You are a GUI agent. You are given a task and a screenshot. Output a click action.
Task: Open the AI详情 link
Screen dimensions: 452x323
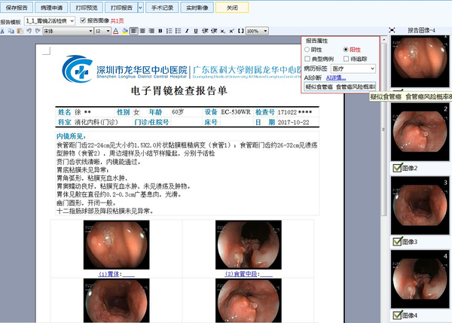click(336, 77)
